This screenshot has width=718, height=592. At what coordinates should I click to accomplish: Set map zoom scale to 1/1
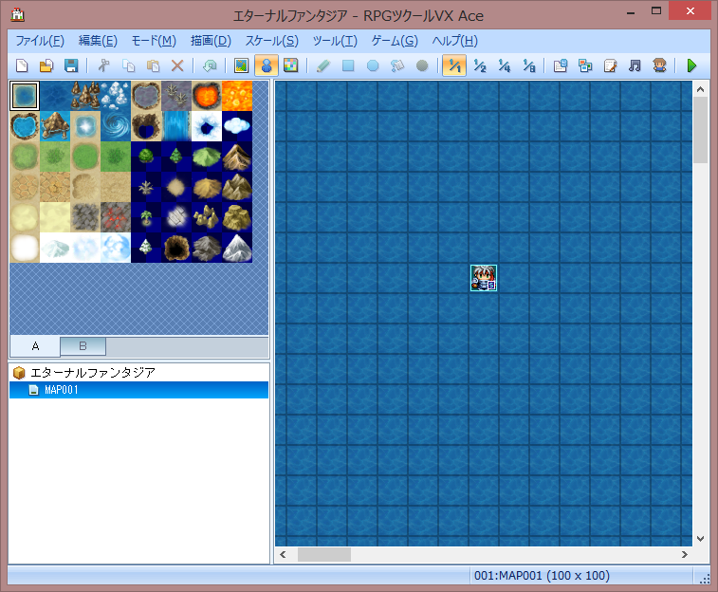(x=454, y=65)
